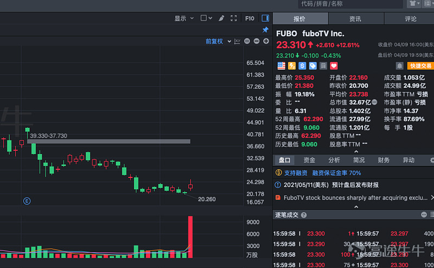Image resolution: width=434 pixels, height=268 pixels.
Task: Click the blue dollar sign icon
Action: pyautogui.click(x=302, y=66)
